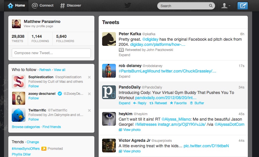Screen dimensions: 259x157
Task: Click the Compose new Tweet box
Action: (51, 53)
